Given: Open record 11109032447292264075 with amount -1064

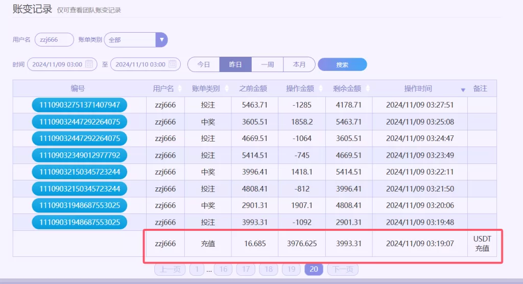Looking at the screenshot, I should pos(79,138).
